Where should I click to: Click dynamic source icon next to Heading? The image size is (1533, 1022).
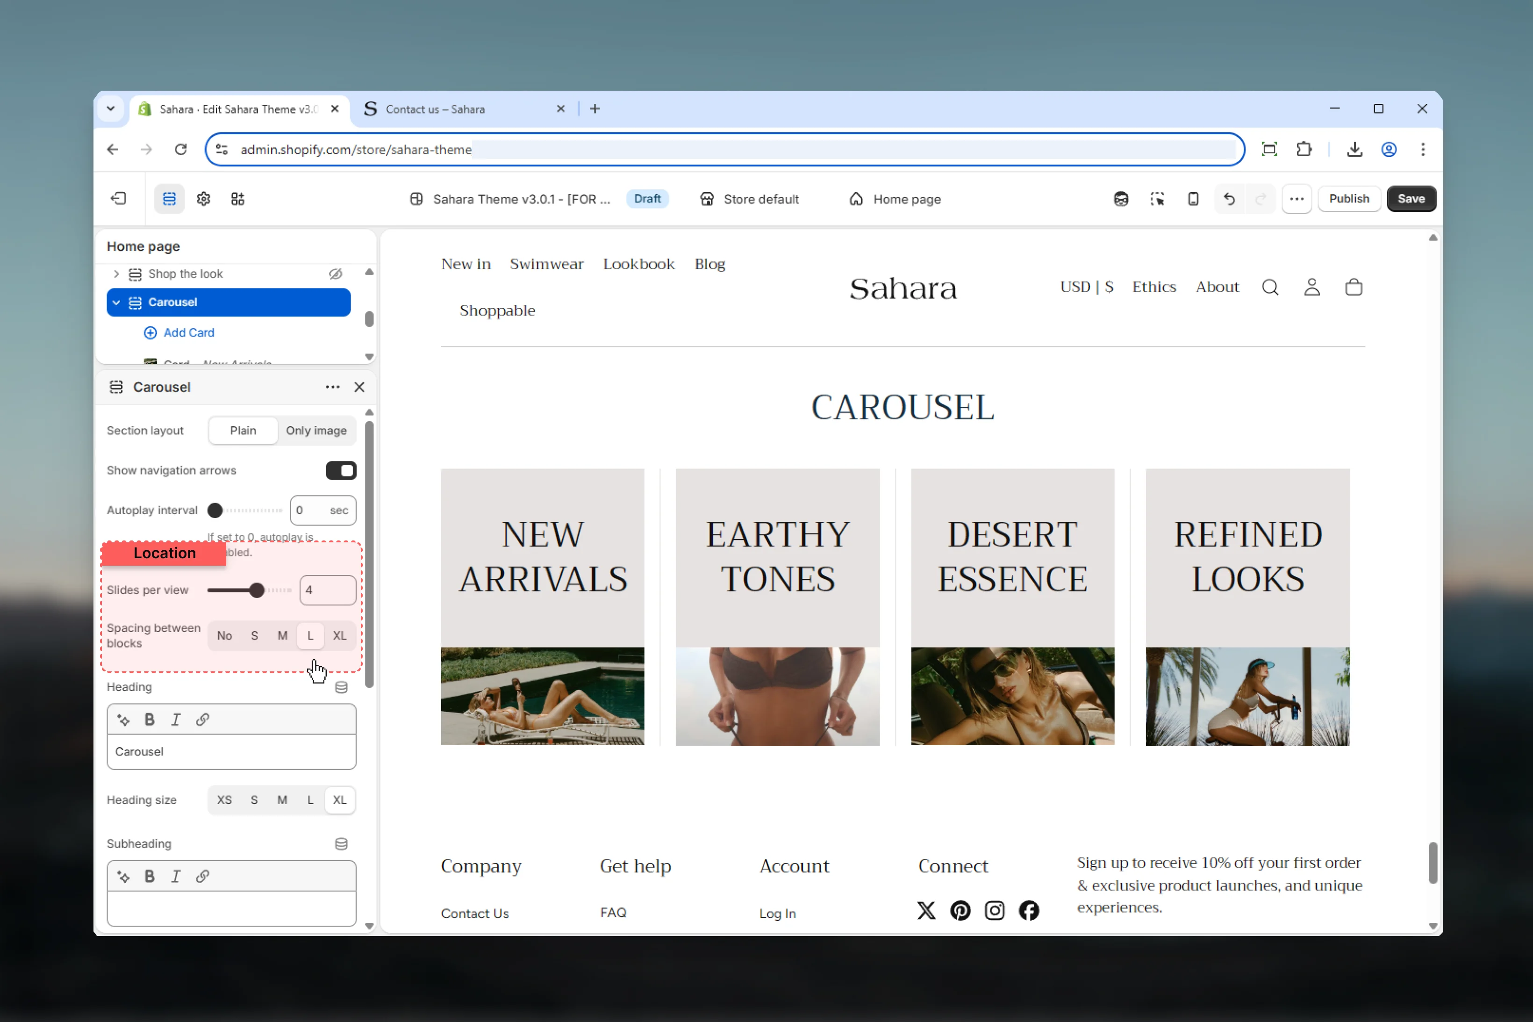click(341, 687)
